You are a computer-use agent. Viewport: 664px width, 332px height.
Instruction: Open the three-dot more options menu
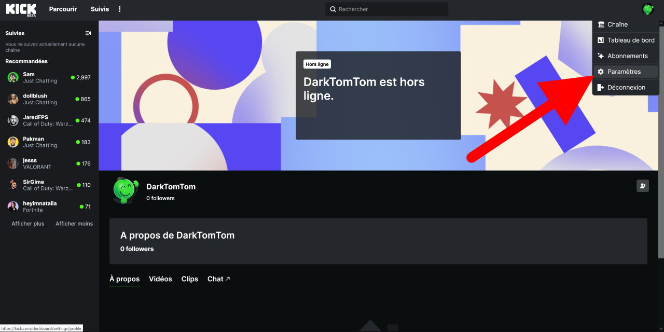[x=120, y=9]
